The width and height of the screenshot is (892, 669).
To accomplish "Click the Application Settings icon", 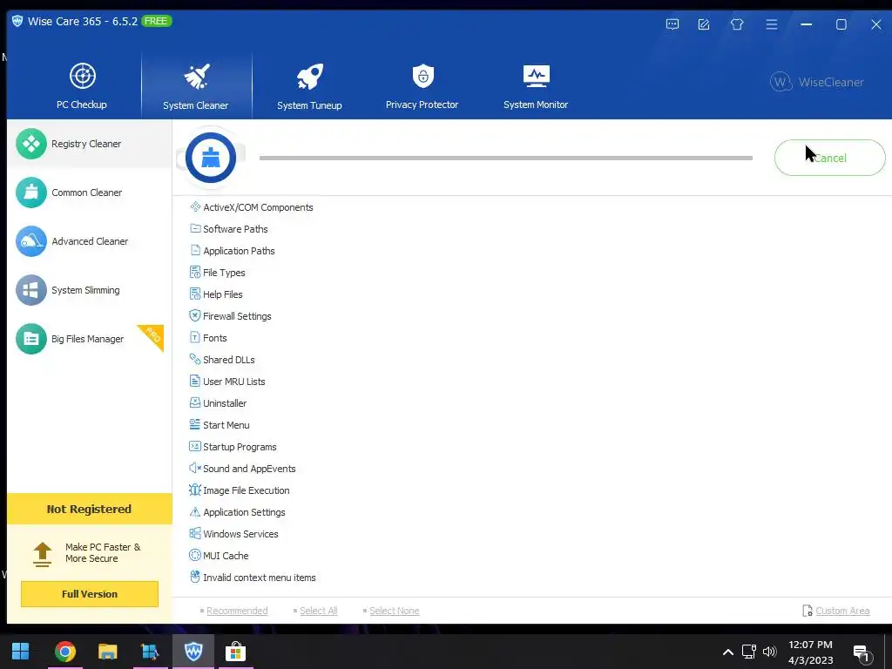I will tap(195, 512).
